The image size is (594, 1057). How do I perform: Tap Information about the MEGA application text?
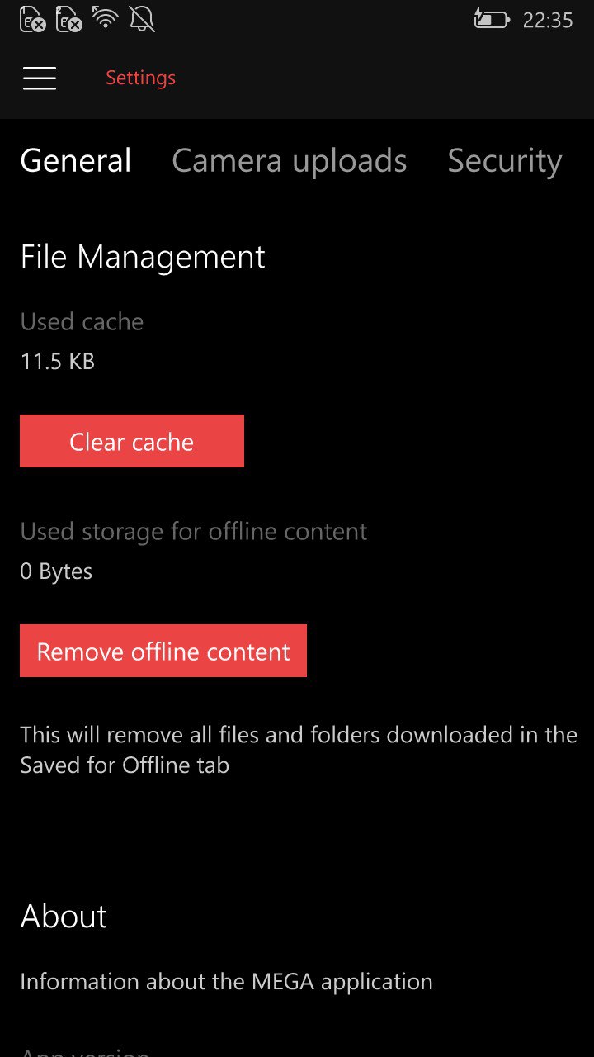(226, 981)
